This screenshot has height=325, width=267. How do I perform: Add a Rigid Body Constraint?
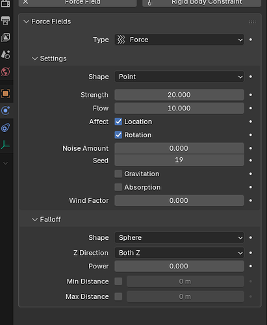coord(201,3)
